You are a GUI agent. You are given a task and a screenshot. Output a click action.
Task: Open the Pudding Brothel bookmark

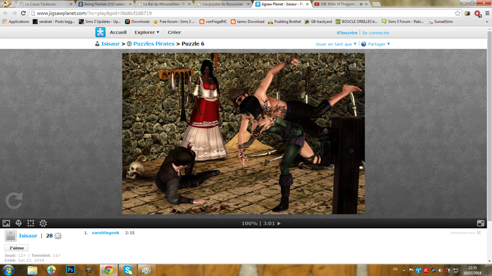click(284, 21)
